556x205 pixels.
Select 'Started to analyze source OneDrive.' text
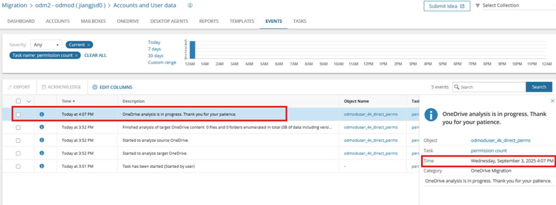point(156,140)
